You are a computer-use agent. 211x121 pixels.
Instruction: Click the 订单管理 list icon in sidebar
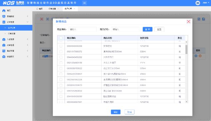point(4,22)
